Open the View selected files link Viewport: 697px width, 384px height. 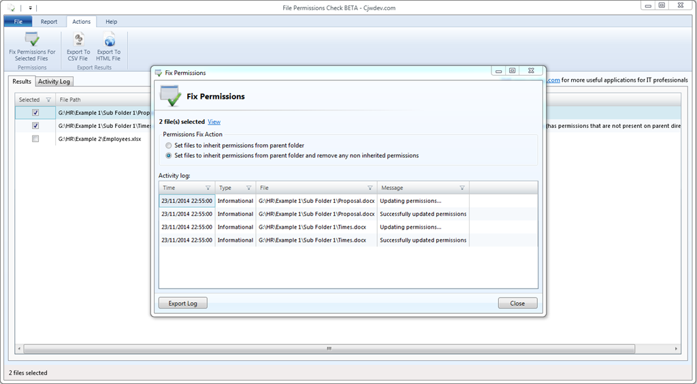pyautogui.click(x=214, y=122)
